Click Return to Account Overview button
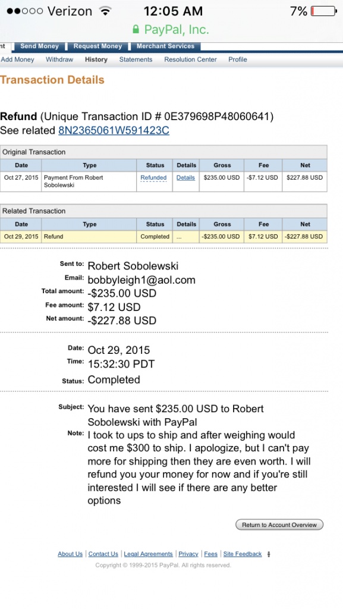This screenshot has width=343, height=609. coord(279,525)
